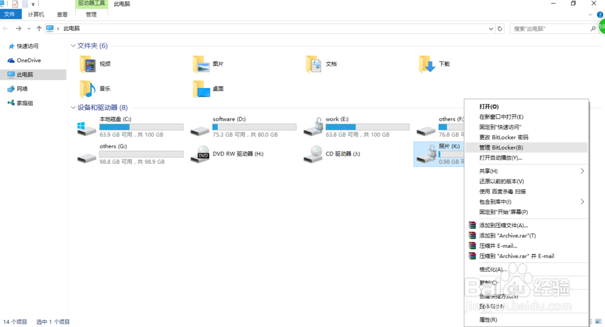Click the C: drive usage bar
This screenshot has height=327, width=605.
coord(141,127)
